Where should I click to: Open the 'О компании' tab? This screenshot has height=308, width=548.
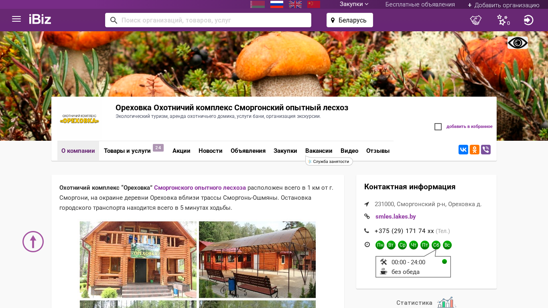click(x=78, y=151)
